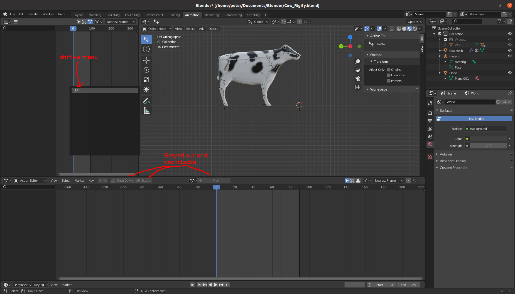Open the Render menu
Image resolution: width=515 pixels, height=294 pixels.
point(34,14)
